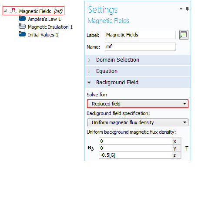
Task: Click the Name field containing mf
Action: (140, 46)
